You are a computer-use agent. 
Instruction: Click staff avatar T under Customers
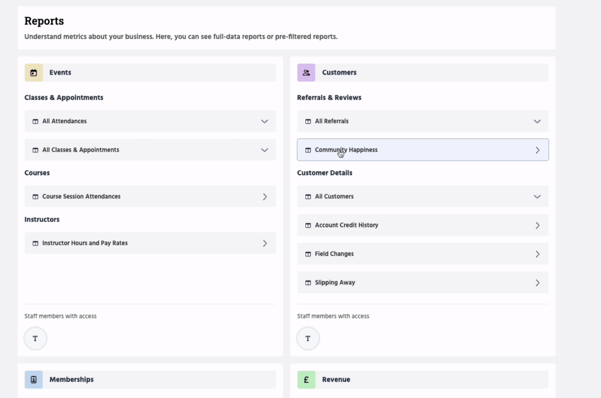coord(308,338)
